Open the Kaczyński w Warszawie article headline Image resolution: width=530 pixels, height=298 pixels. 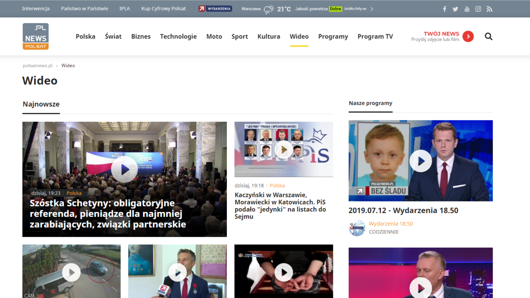(280, 206)
